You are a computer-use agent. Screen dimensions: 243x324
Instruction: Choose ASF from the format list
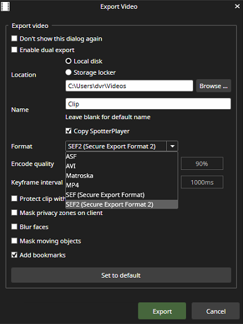(122, 157)
